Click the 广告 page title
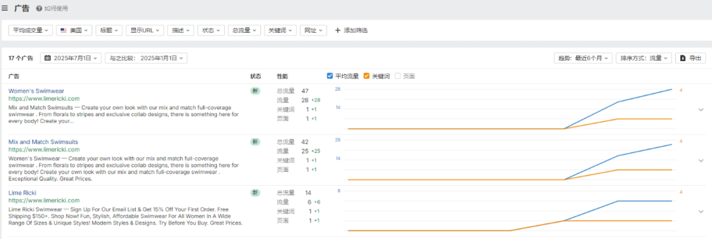 click(x=22, y=8)
